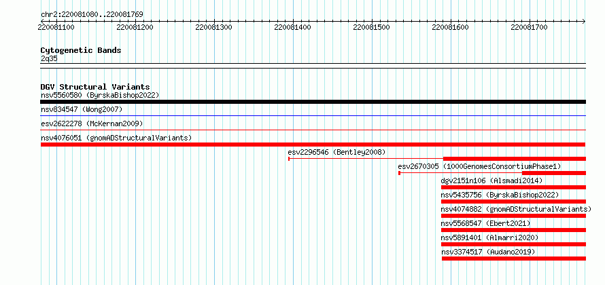Open nsv5435756 (ByrskaBishop2022) variant label
The image size is (605, 285).
pyautogui.click(x=500, y=195)
